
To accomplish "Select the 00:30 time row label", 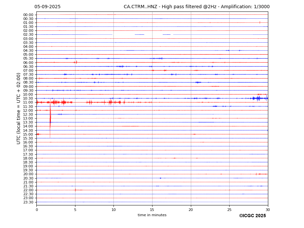I will coord(28,19).
